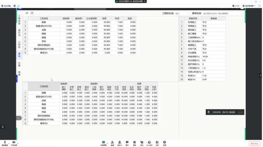
Task: Click the blue expand handle on left sidebar
Action: pos(17,79)
